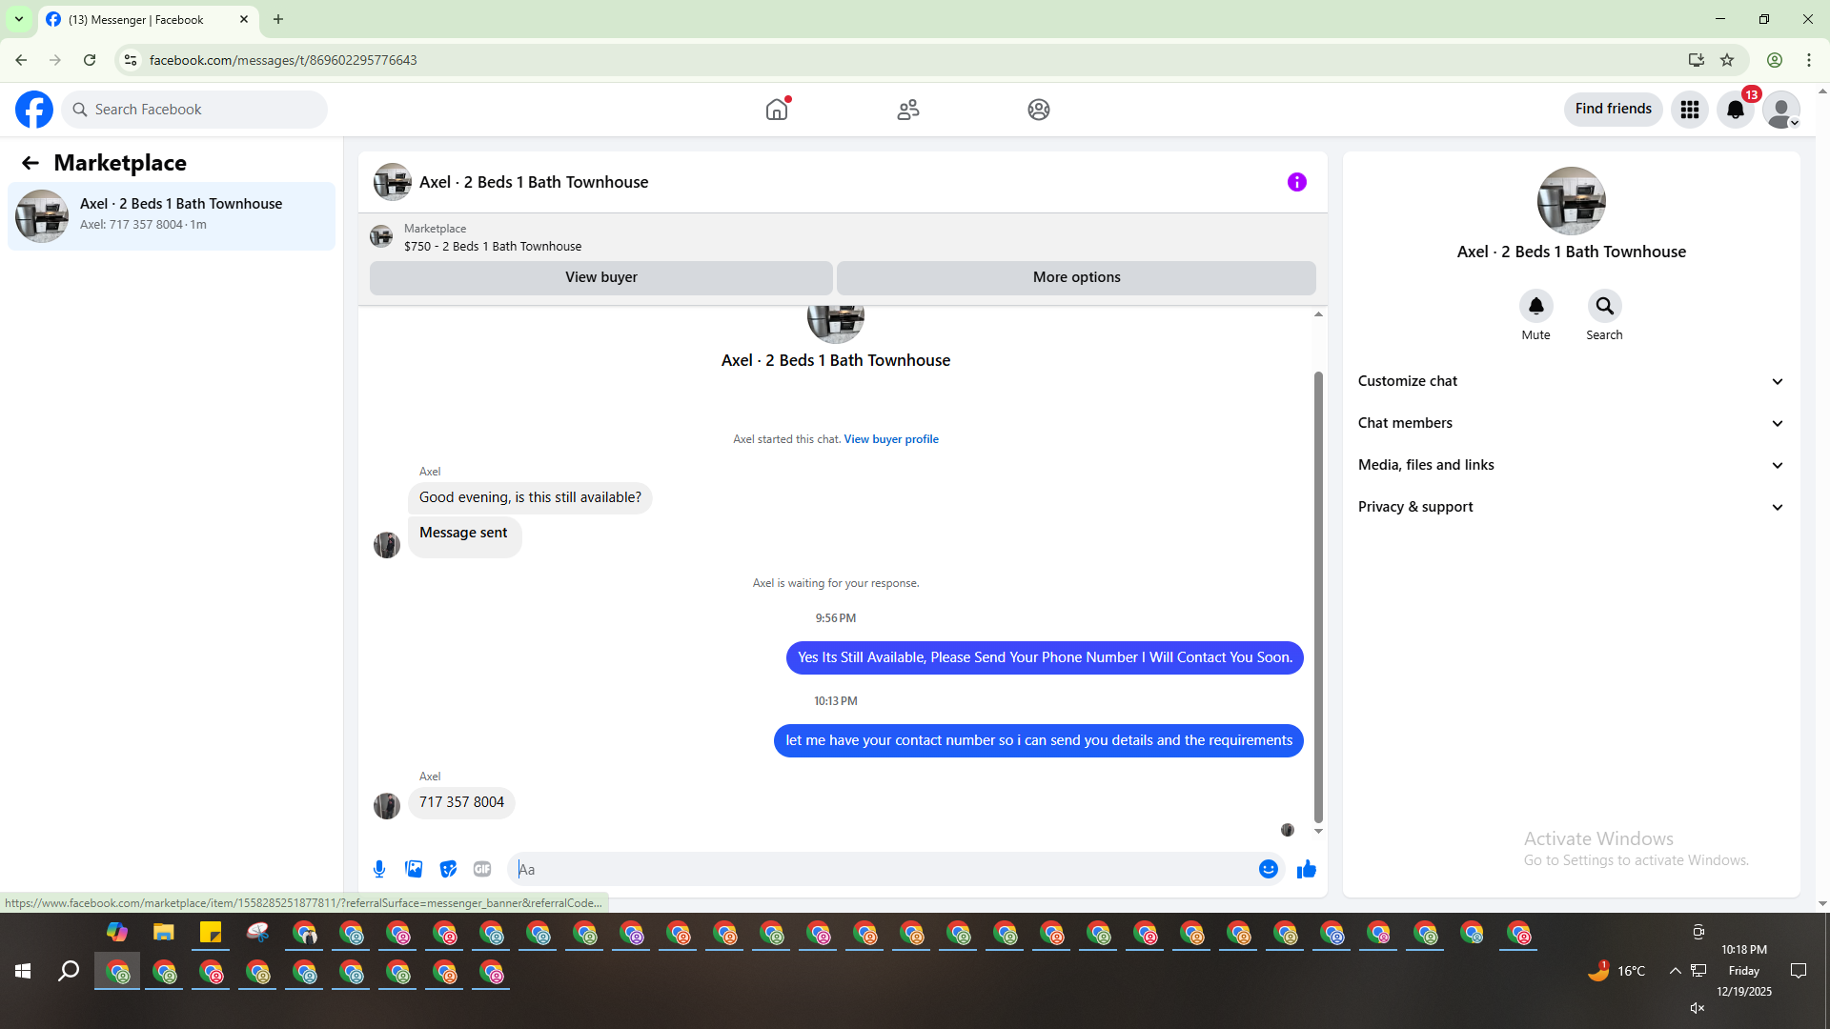Open the Facebook menu grid icon

point(1689,110)
